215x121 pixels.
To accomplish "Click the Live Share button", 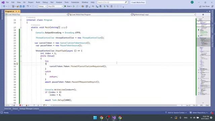I will click(204, 6).
